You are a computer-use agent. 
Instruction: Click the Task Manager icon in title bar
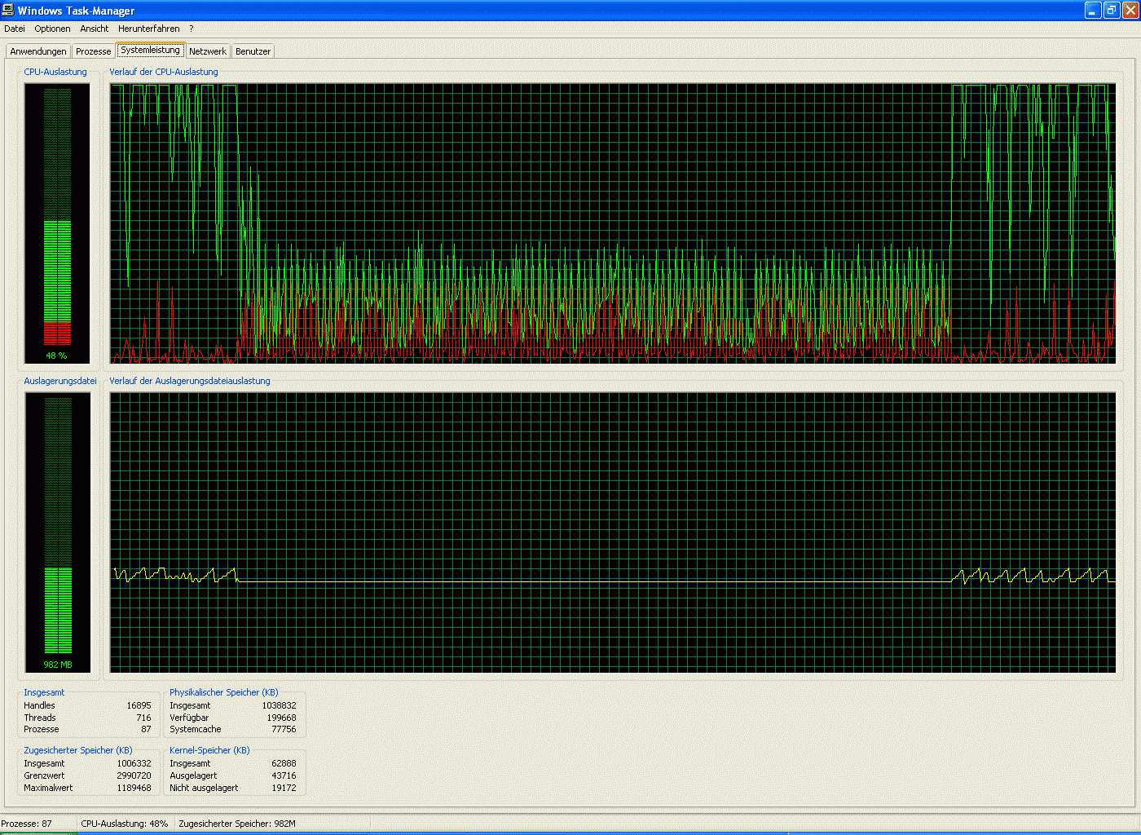click(8, 11)
